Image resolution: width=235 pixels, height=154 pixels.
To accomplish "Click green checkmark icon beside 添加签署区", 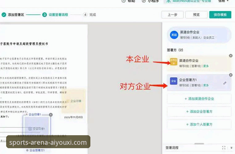I will pos(4,15).
